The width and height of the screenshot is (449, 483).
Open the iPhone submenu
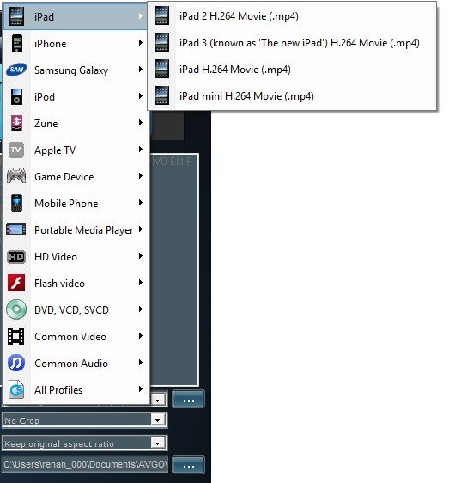coord(76,44)
